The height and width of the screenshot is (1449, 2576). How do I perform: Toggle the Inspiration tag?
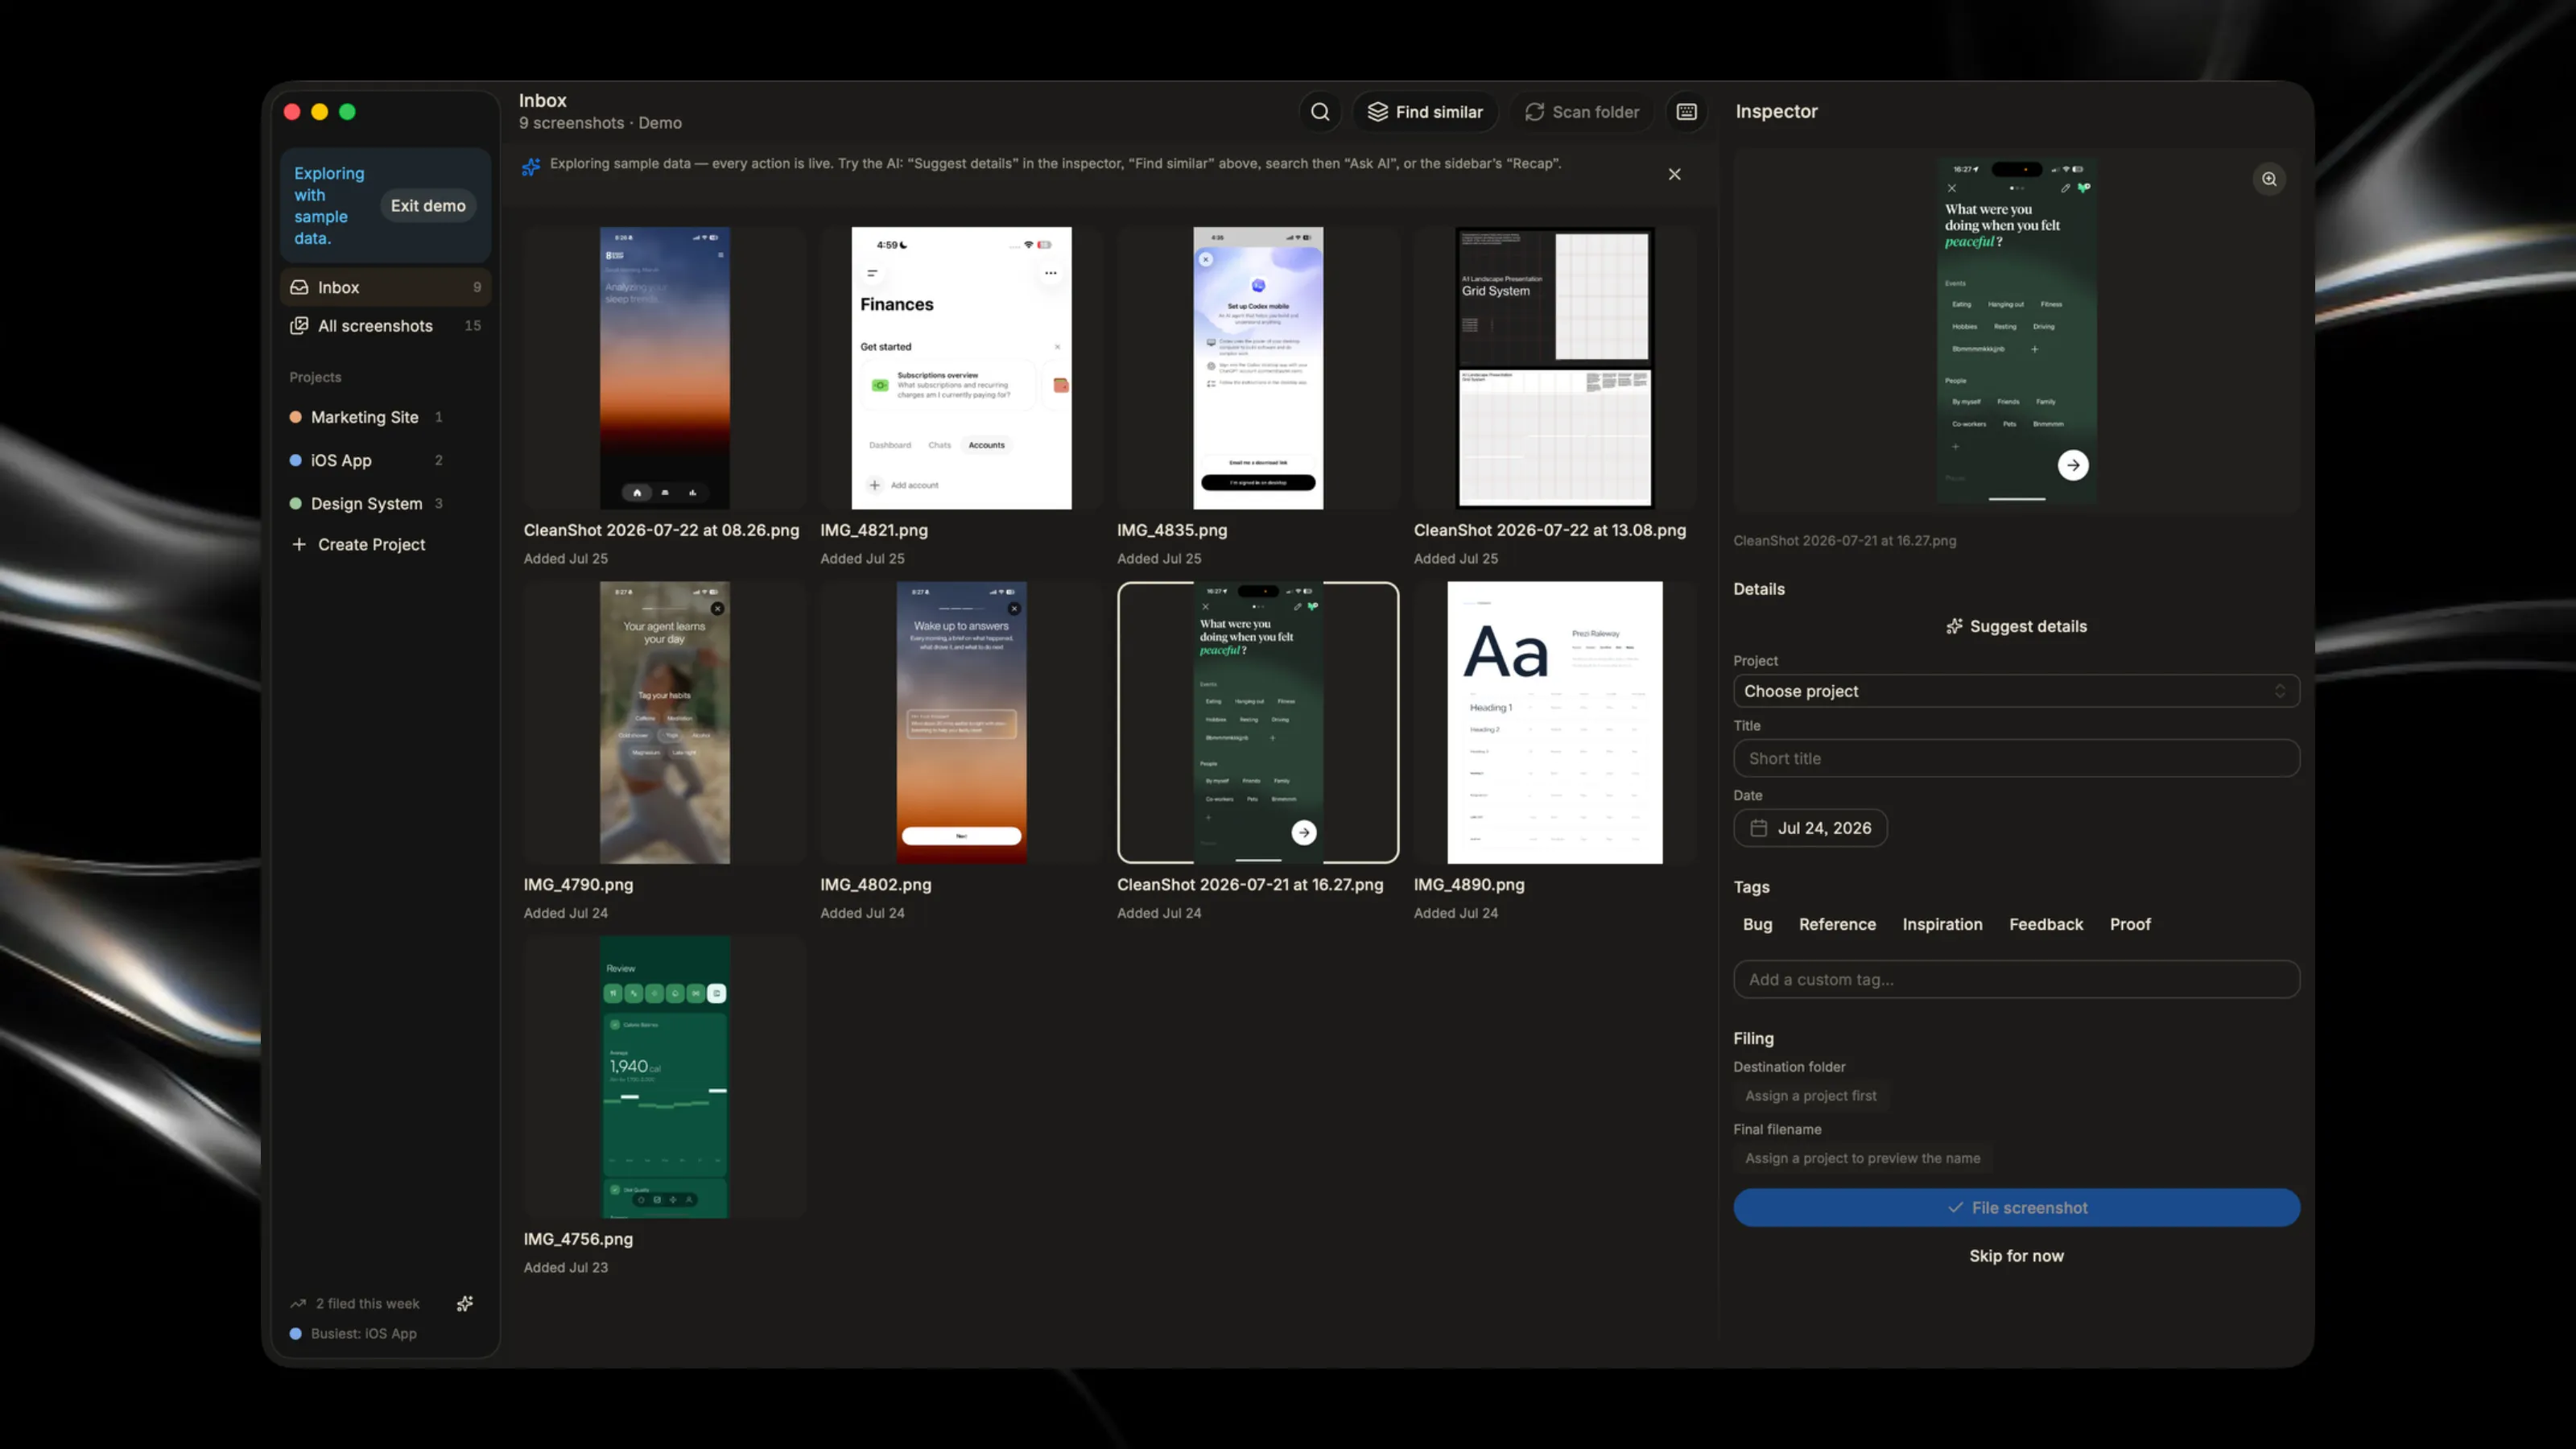[x=1942, y=924]
